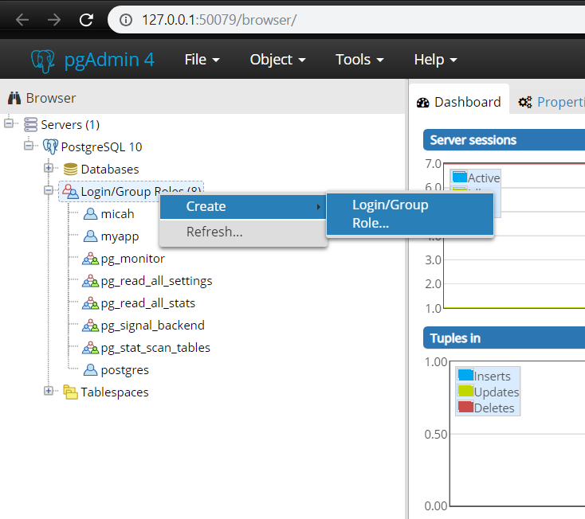585x519 pixels.
Task: Click the Servers group icon
Action: pyautogui.click(x=30, y=124)
